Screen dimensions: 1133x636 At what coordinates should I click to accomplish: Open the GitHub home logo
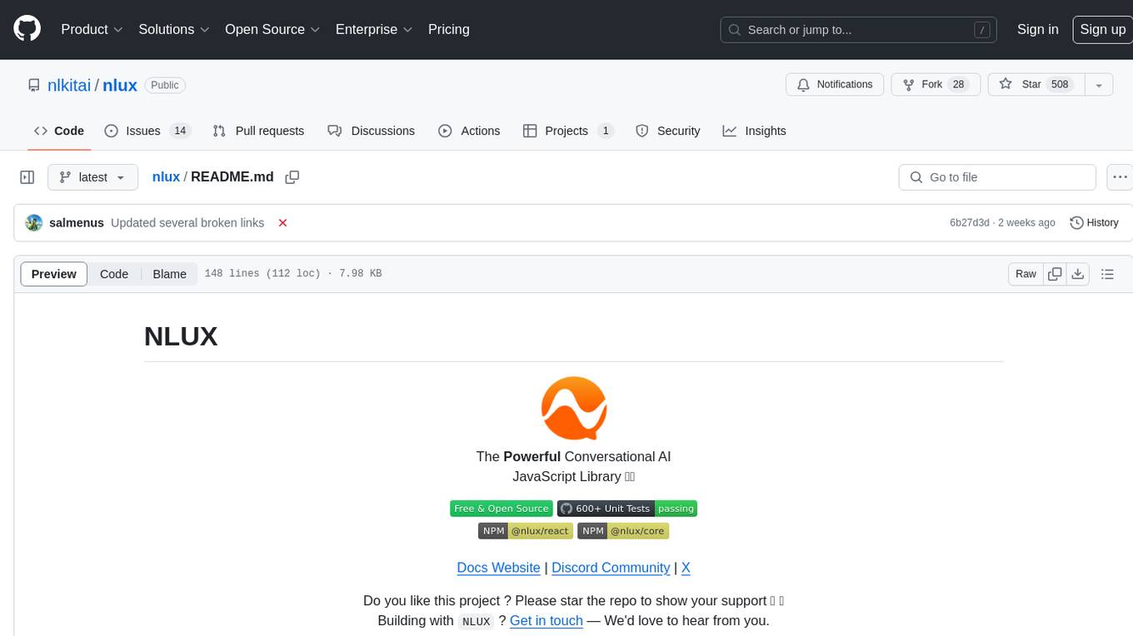click(x=27, y=29)
